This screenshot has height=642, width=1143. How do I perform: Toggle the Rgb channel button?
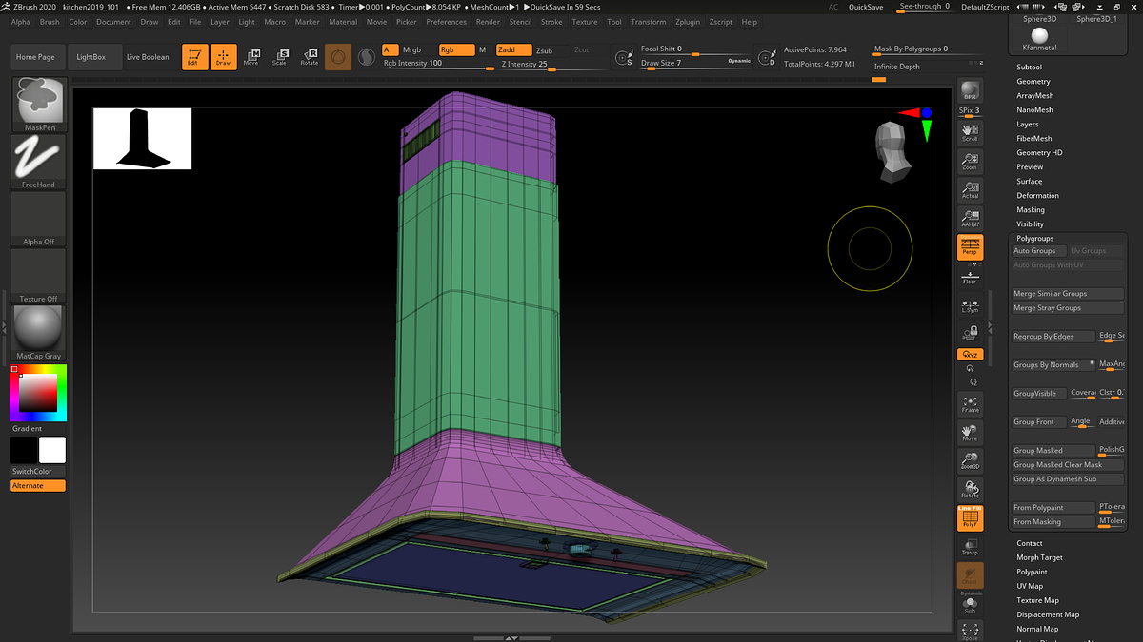(456, 49)
